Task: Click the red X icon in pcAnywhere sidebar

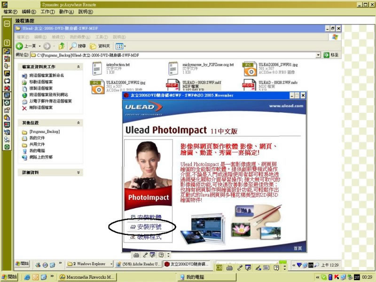Action: [x=7, y=88]
